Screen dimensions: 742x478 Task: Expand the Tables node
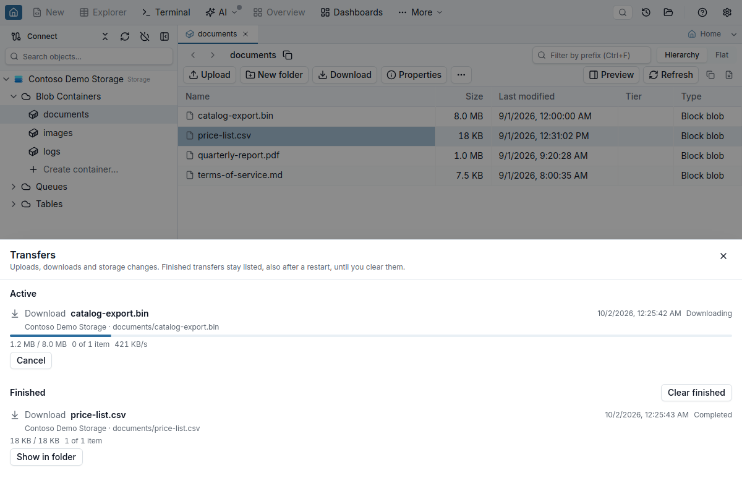pyautogui.click(x=14, y=204)
